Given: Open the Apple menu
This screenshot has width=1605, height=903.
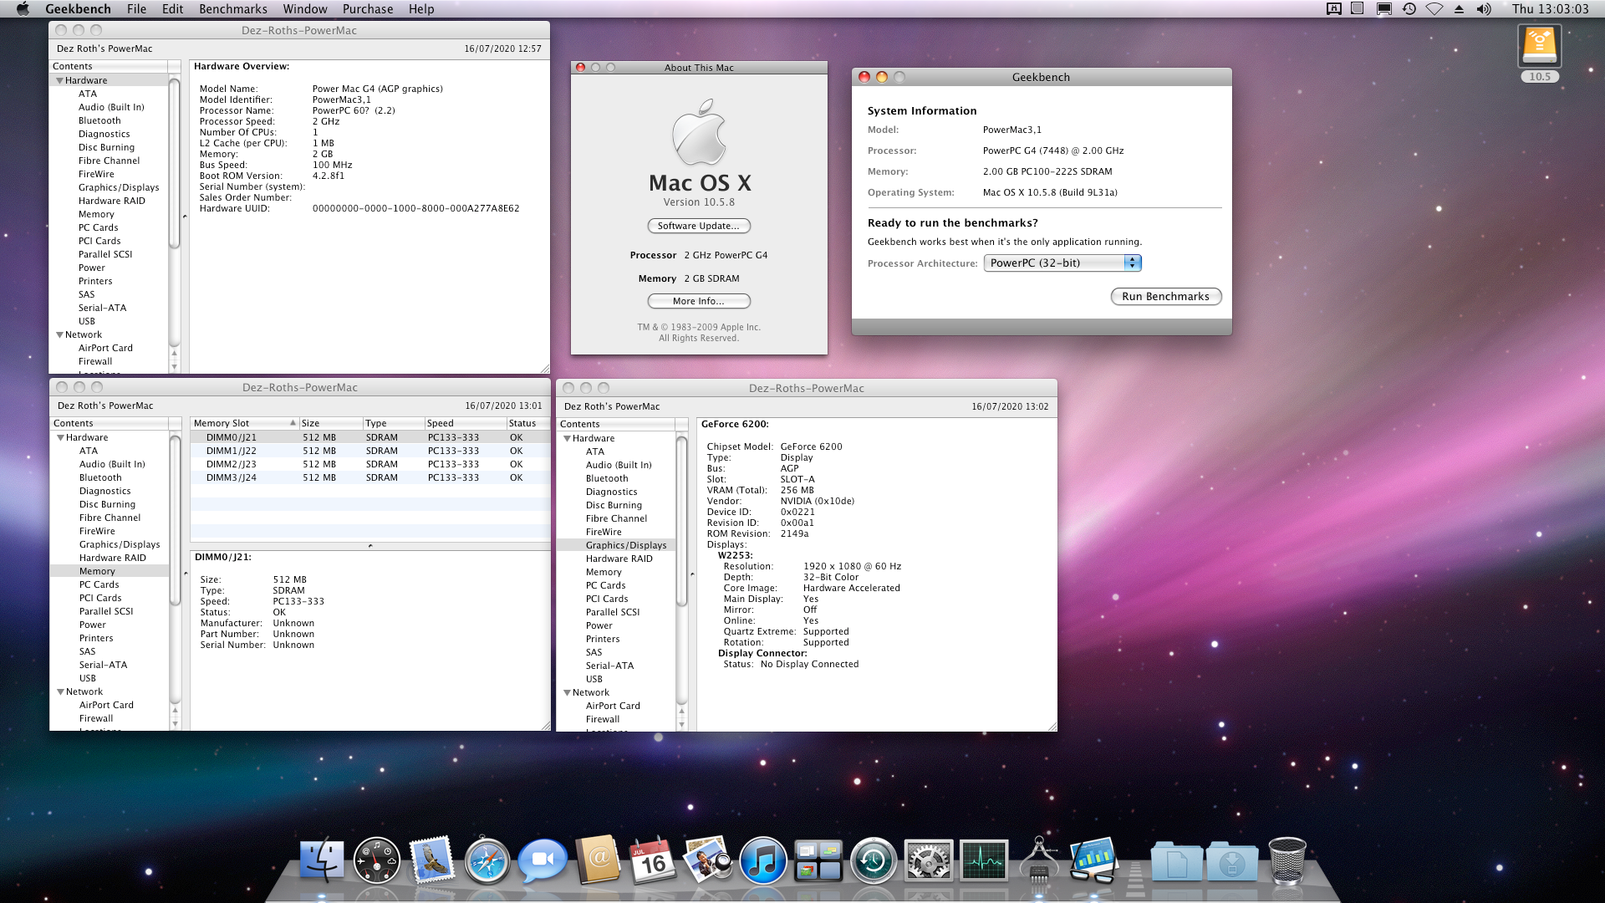Looking at the screenshot, I should (x=23, y=9).
